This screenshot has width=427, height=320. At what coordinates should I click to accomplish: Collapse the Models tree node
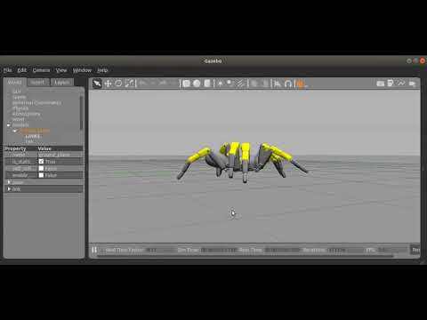point(9,125)
